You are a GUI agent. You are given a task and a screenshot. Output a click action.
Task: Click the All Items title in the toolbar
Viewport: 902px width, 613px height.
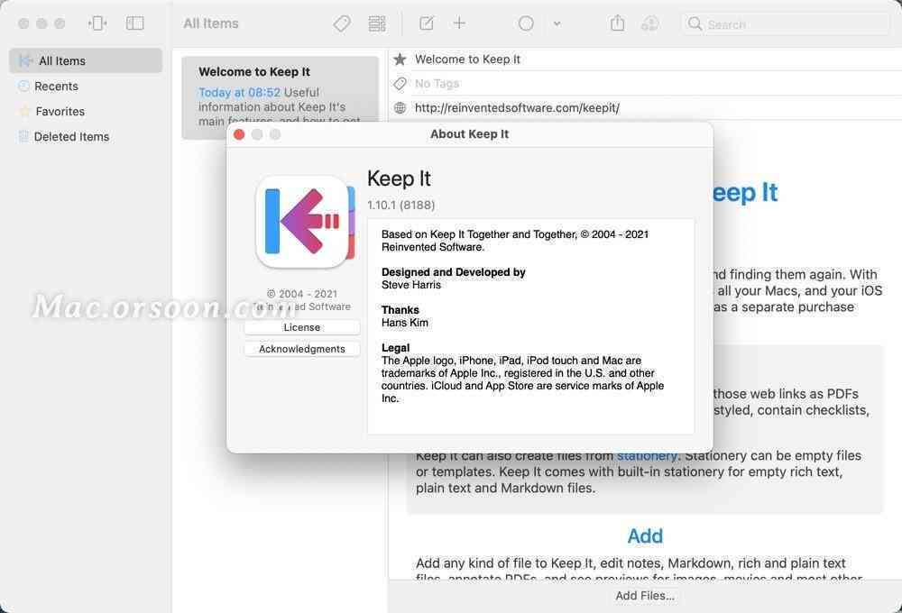(211, 23)
